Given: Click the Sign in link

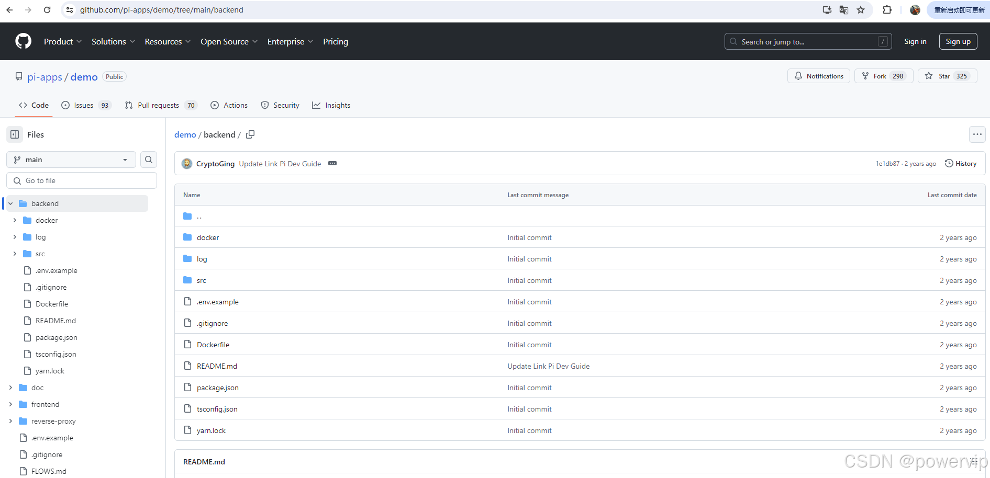Looking at the screenshot, I should pos(915,41).
